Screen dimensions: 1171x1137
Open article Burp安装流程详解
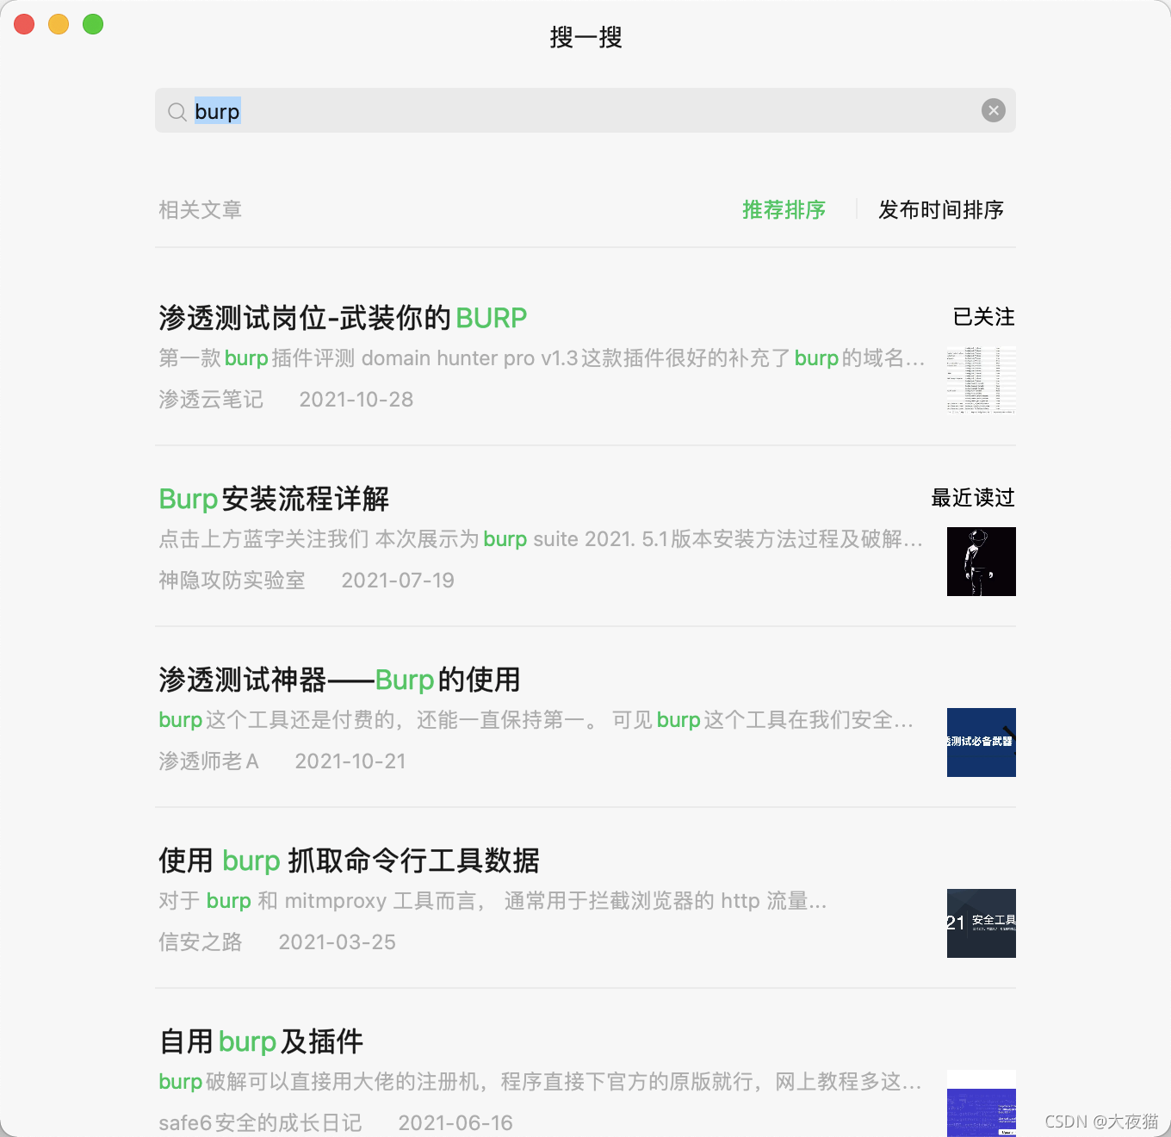pos(274,499)
